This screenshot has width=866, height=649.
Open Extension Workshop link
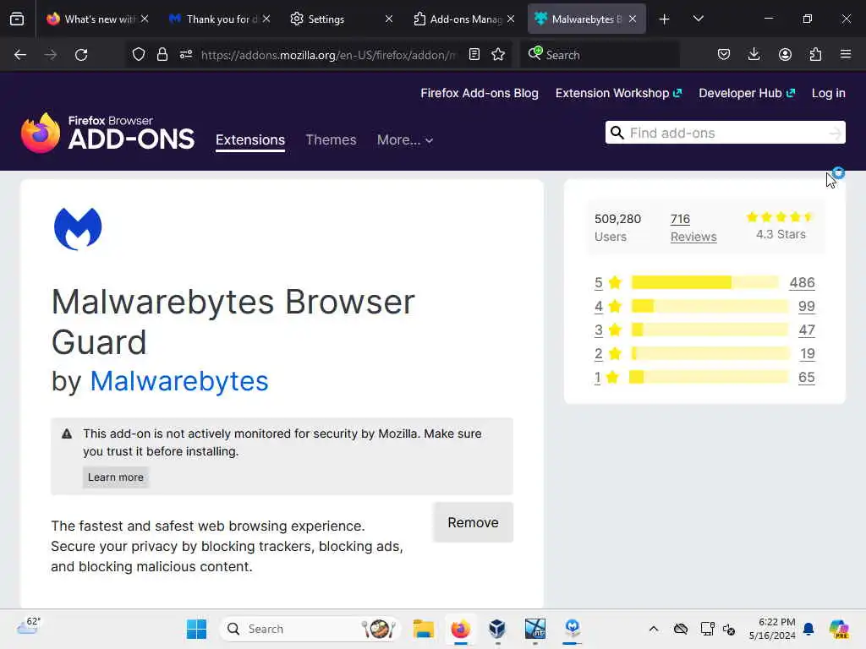[x=618, y=93]
